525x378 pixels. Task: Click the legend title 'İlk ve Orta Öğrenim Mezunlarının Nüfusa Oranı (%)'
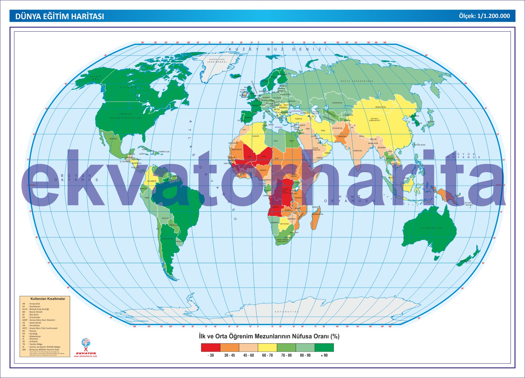269,336
